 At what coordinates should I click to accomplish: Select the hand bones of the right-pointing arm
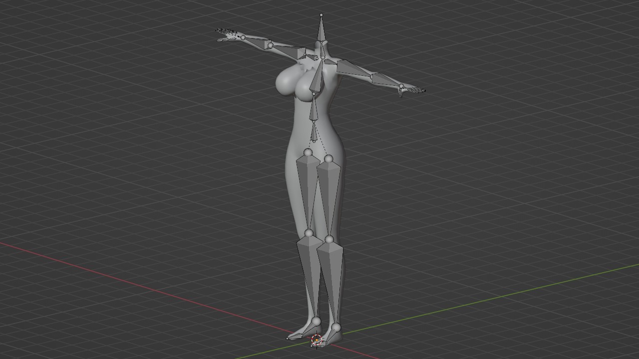point(413,90)
